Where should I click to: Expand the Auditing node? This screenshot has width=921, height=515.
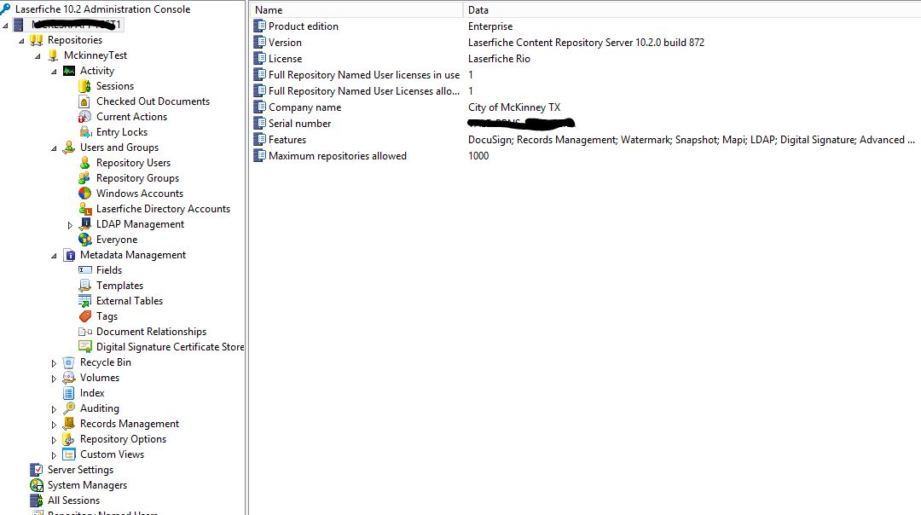(x=54, y=409)
